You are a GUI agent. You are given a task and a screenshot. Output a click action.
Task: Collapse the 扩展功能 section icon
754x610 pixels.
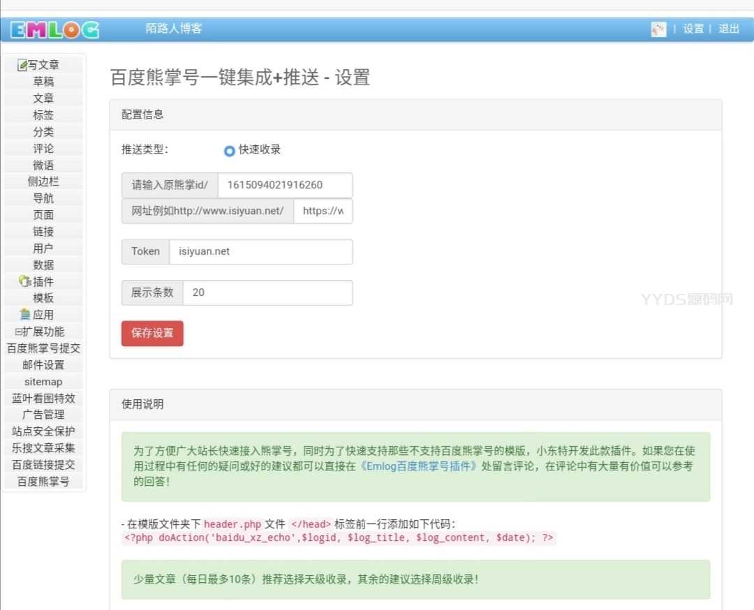pyautogui.click(x=18, y=332)
